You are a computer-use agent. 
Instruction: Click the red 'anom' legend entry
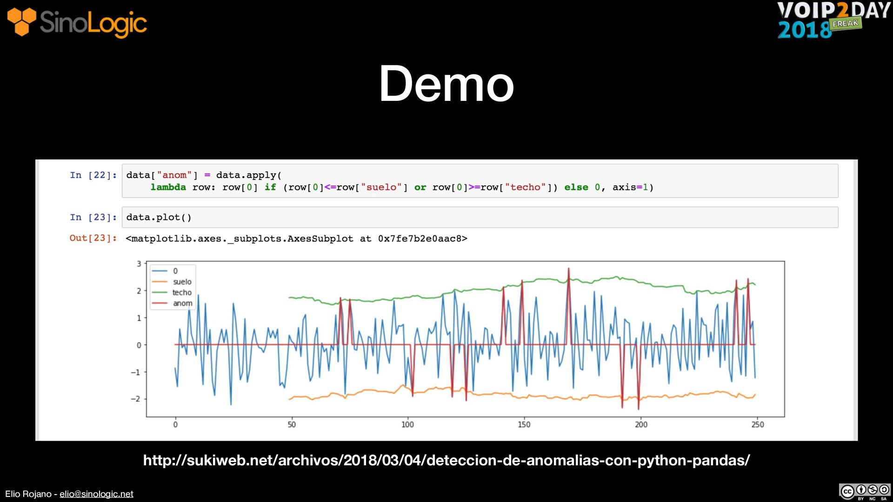click(182, 303)
